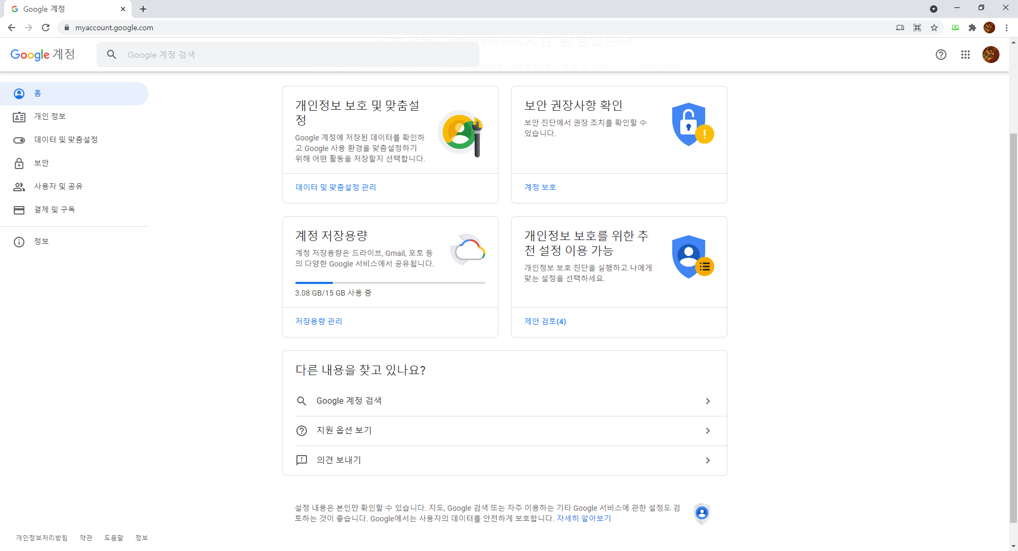Viewport: 1018px width, 551px height.
Task: Open the Chrome three-dot menu
Action: coord(1006,28)
